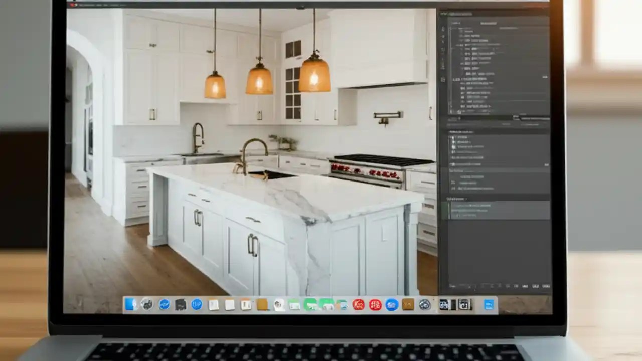Click the layers icon in the panel header

tap(444, 14)
